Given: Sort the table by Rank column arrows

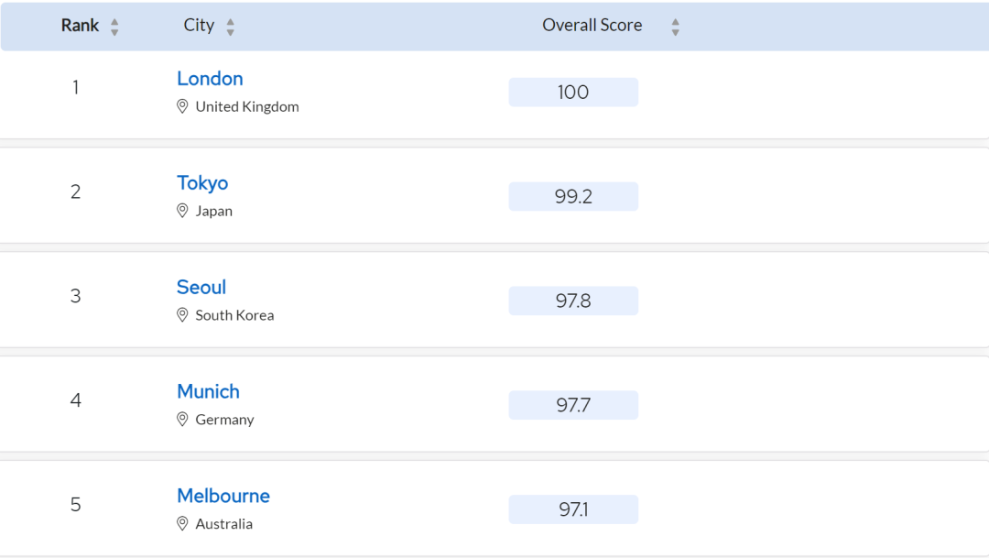Looking at the screenshot, I should tap(114, 27).
